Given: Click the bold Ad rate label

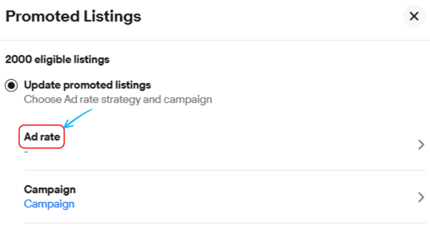Looking at the screenshot, I should click(x=42, y=137).
